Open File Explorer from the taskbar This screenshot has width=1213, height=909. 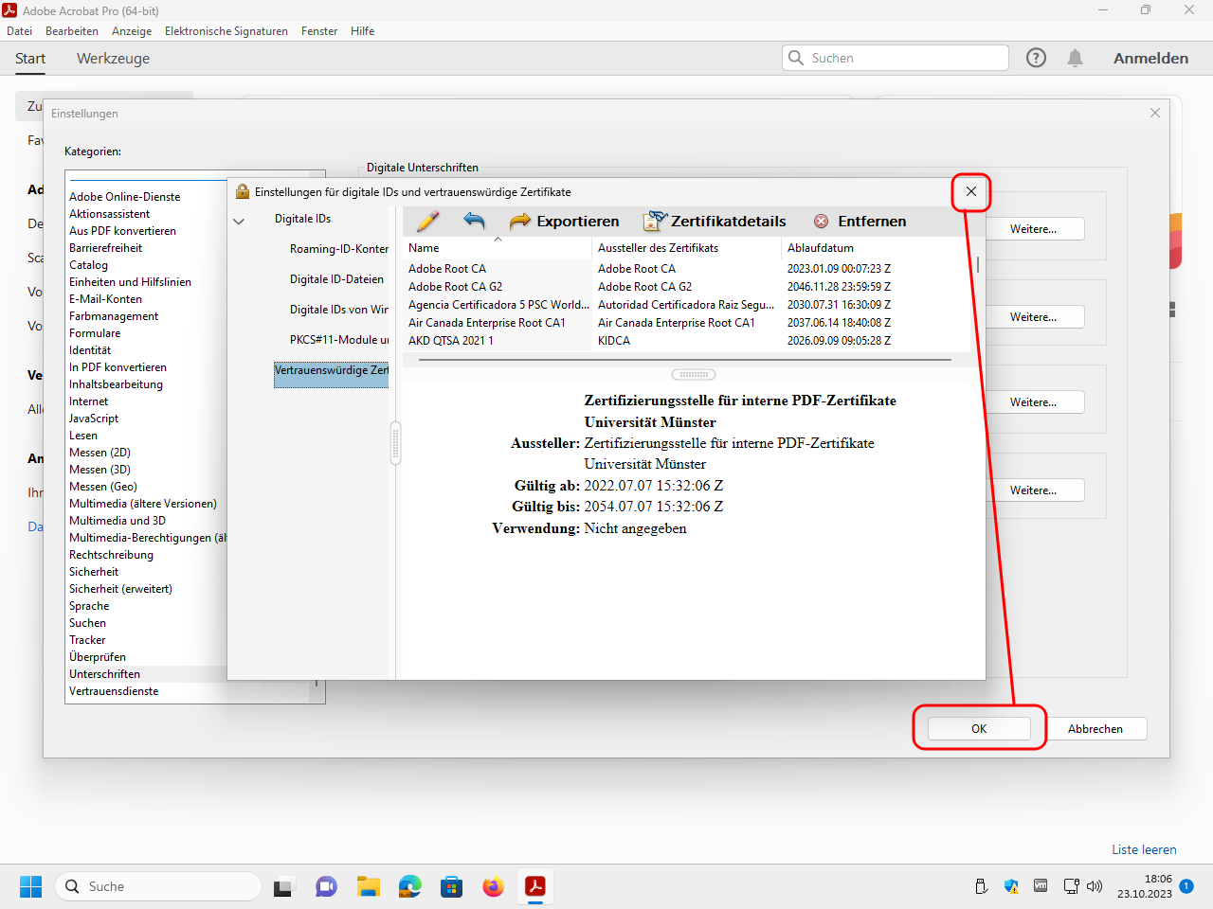click(x=368, y=887)
